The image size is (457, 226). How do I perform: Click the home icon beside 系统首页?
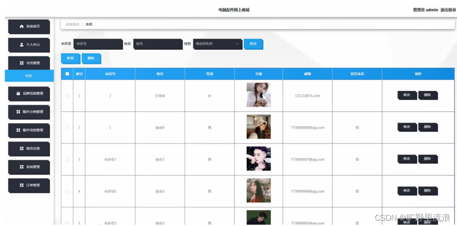tap(21, 26)
